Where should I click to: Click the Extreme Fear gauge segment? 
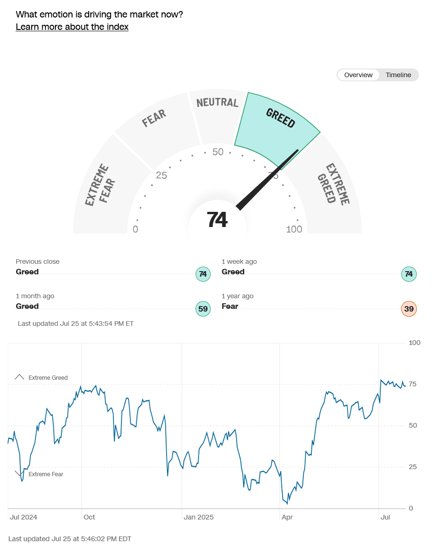click(106, 186)
